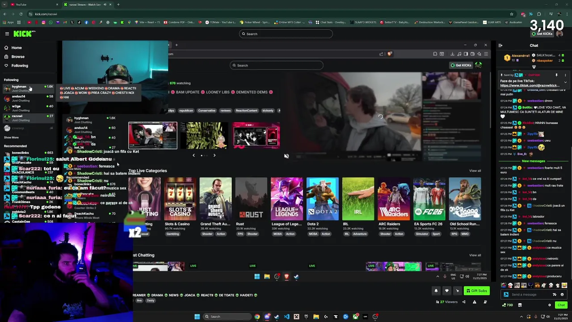The image size is (572, 322).
Task: Open a new browser tab
Action: [118, 4]
